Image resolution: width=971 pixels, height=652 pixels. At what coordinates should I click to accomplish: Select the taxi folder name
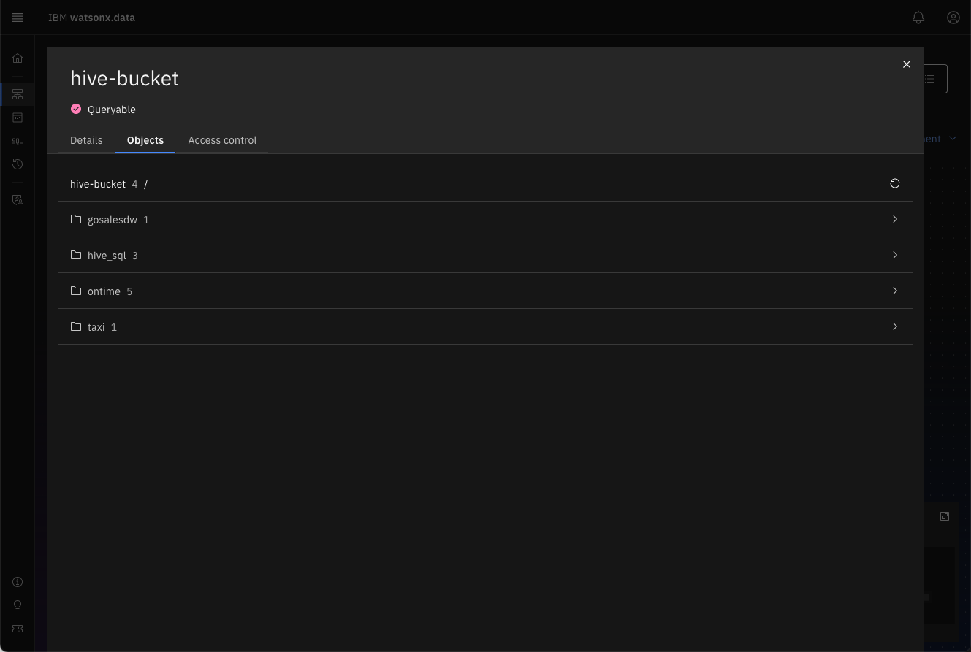pyautogui.click(x=96, y=327)
